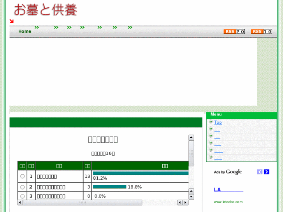Open the LA advertisement link
This screenshot has width=283, height=212.
pyautogui.click(x=228, y=190)
